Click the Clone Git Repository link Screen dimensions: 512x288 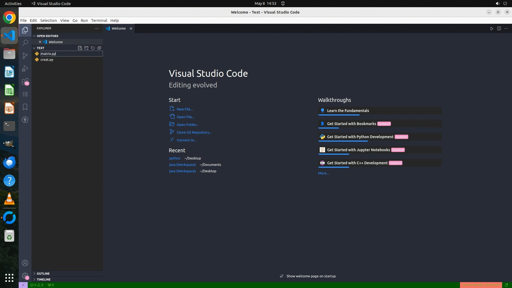coord(194,132)
